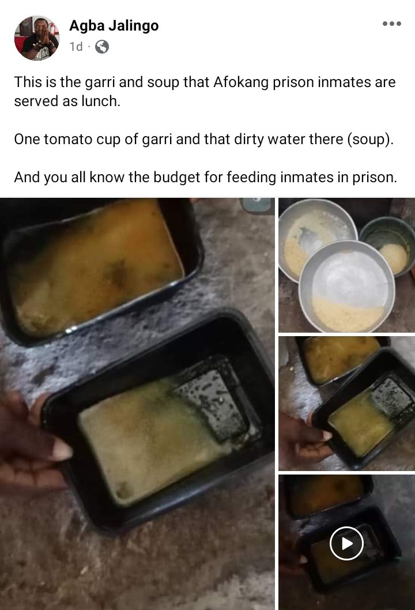This screenshot has width=415, height=610.
Task: Open the photo of garri in metal bowls
Action: pos(346,265)
